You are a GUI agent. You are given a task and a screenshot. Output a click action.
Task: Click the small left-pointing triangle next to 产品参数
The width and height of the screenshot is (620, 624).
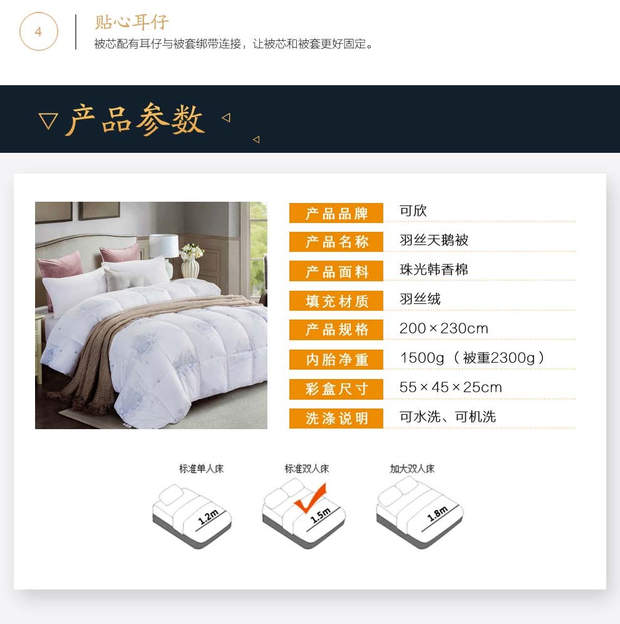tap(226, 117)
